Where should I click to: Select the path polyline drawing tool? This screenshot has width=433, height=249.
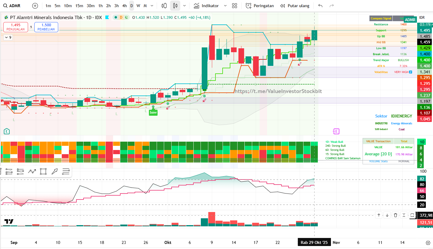[32, 171]
